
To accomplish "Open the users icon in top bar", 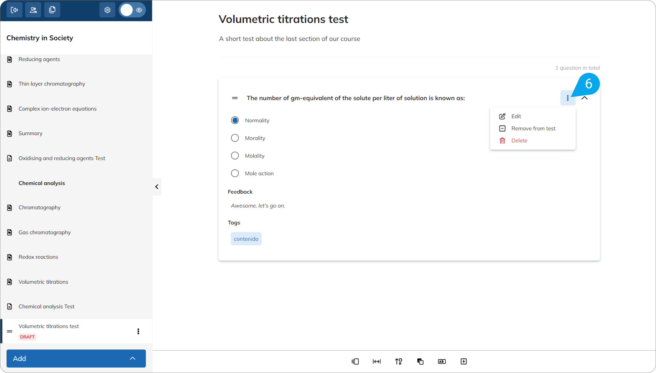I will pos(33,10).
